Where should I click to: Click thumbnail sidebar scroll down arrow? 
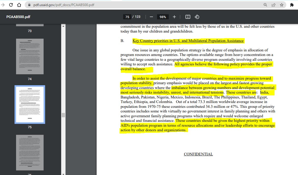(63, 174)
